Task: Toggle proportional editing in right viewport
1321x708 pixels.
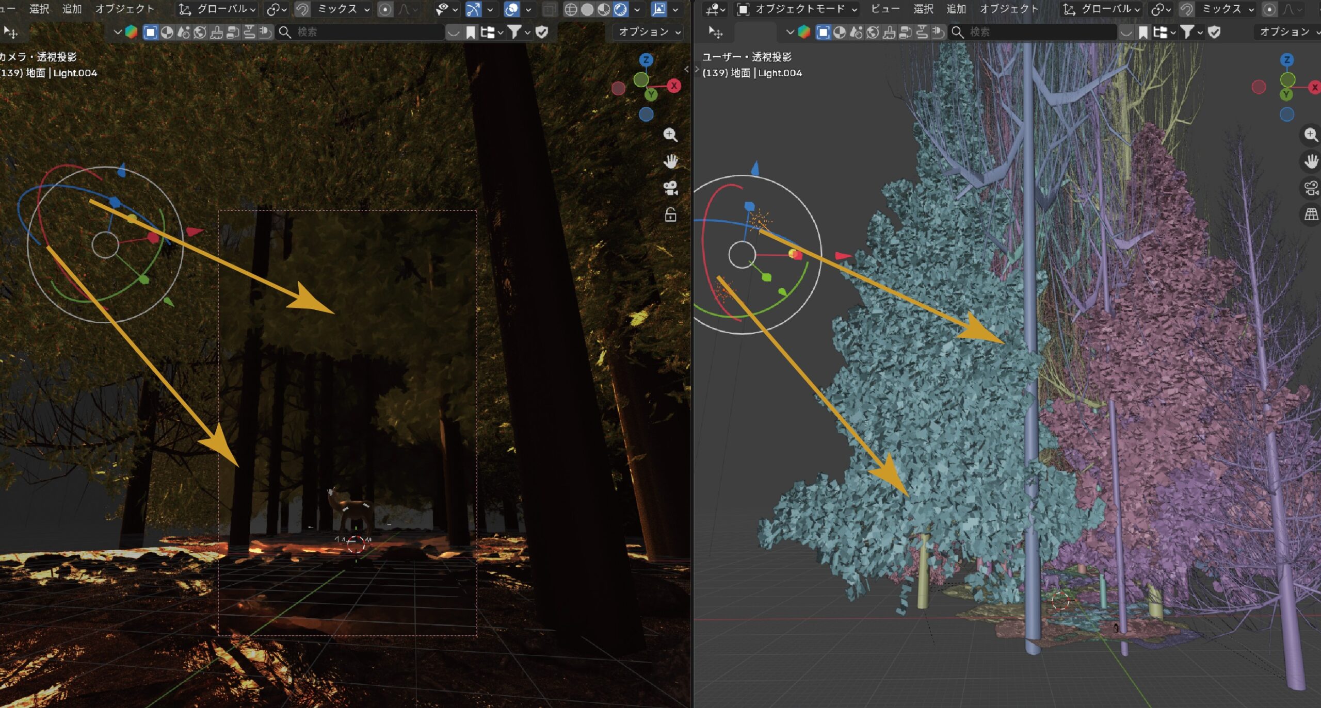Action: [1269, 9]
